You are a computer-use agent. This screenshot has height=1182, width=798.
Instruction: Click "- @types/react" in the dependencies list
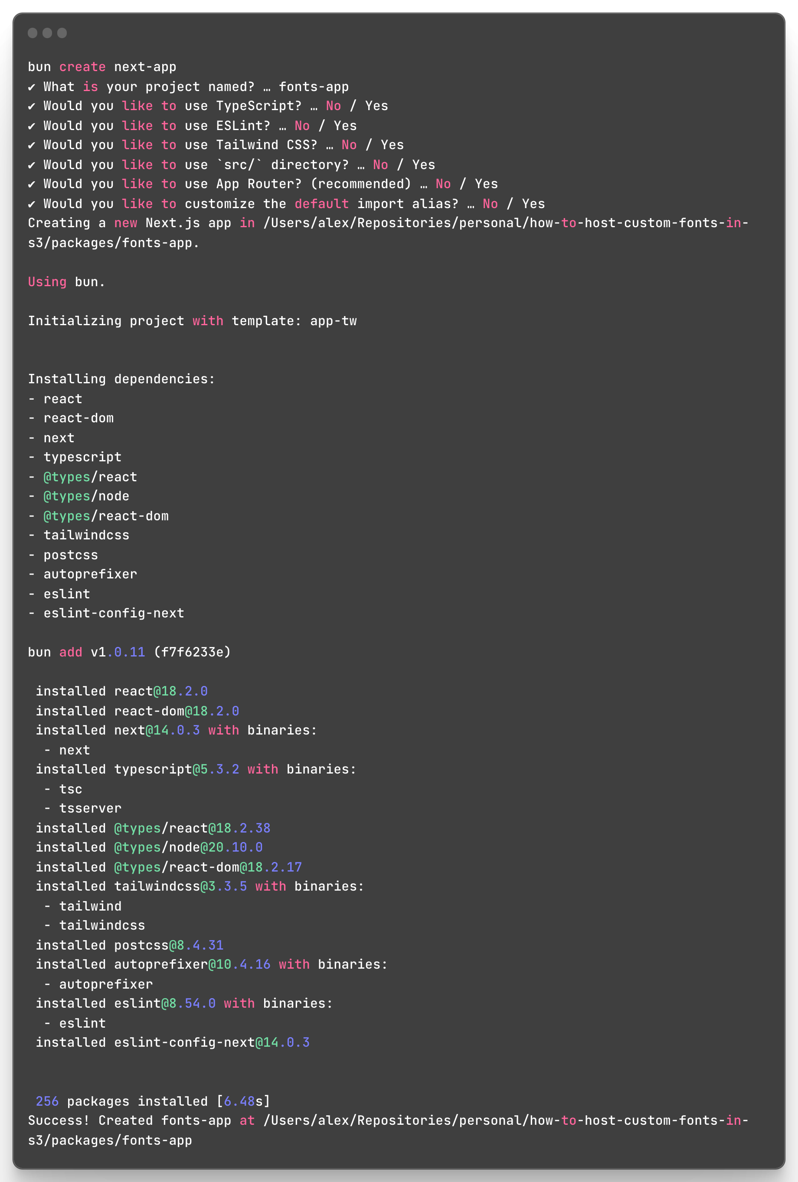coord(82,477)
